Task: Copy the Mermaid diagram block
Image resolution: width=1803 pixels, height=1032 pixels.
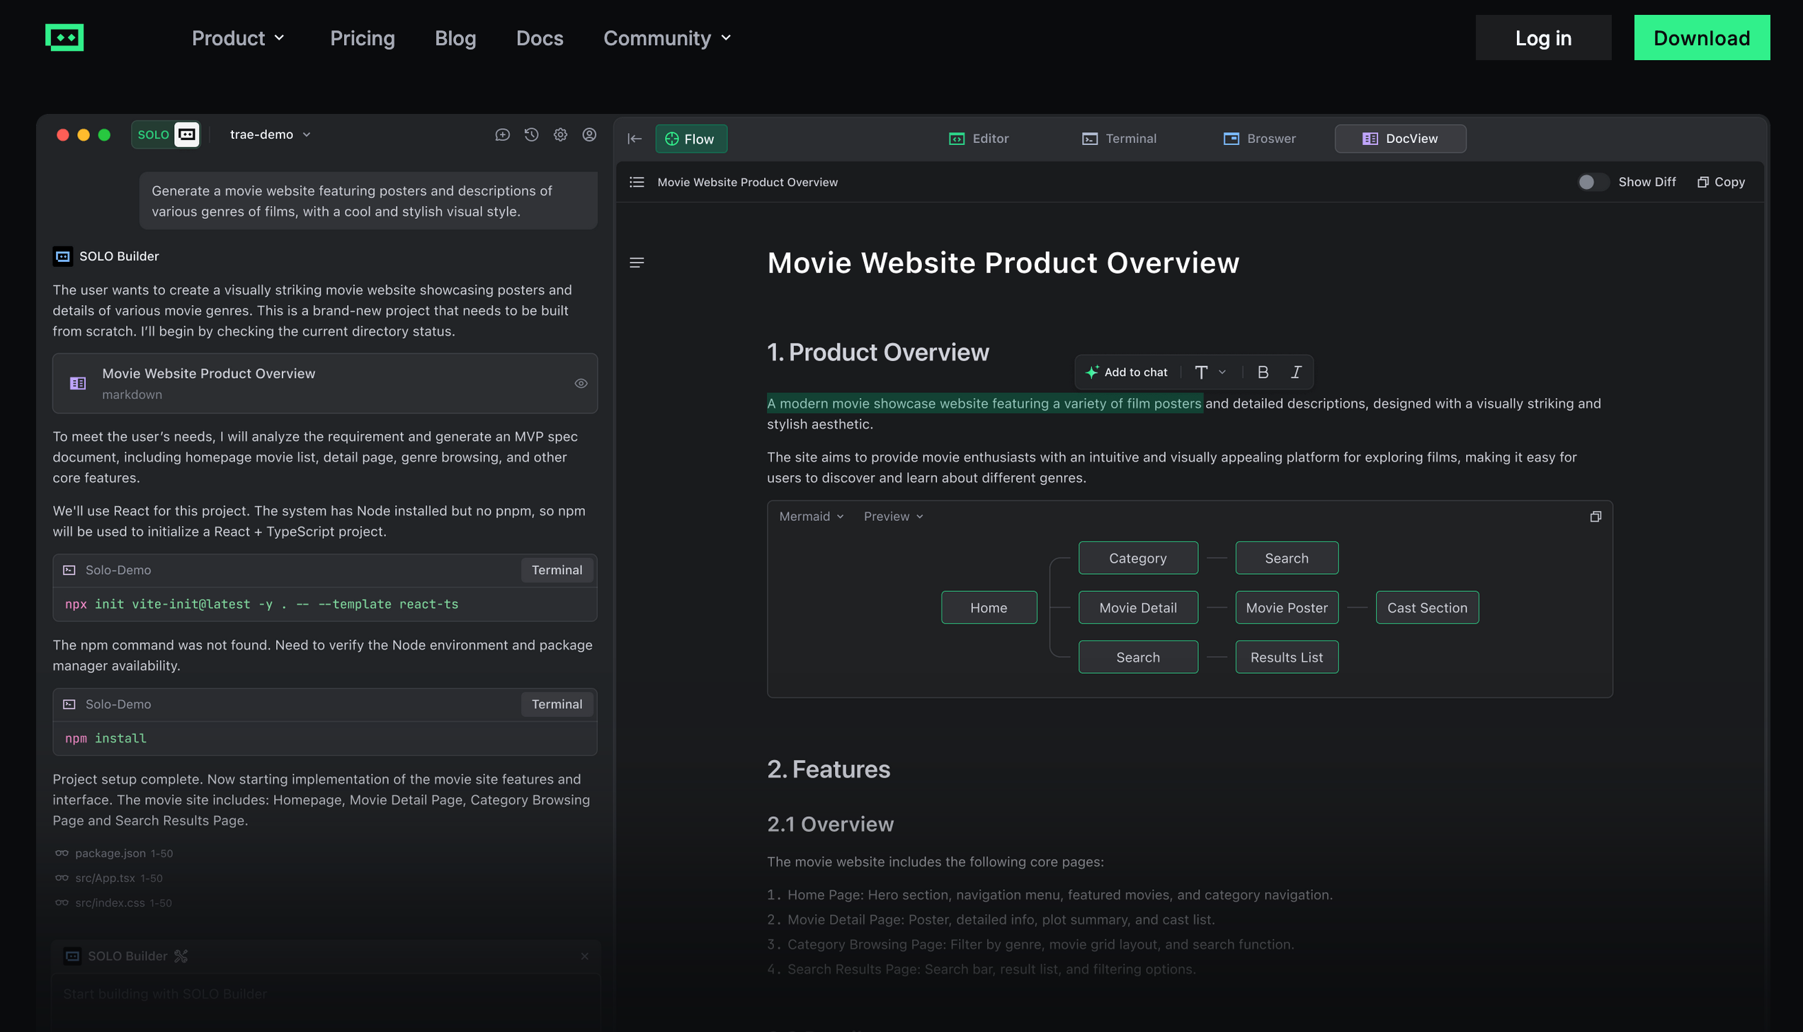Action: pos(1596,517)
